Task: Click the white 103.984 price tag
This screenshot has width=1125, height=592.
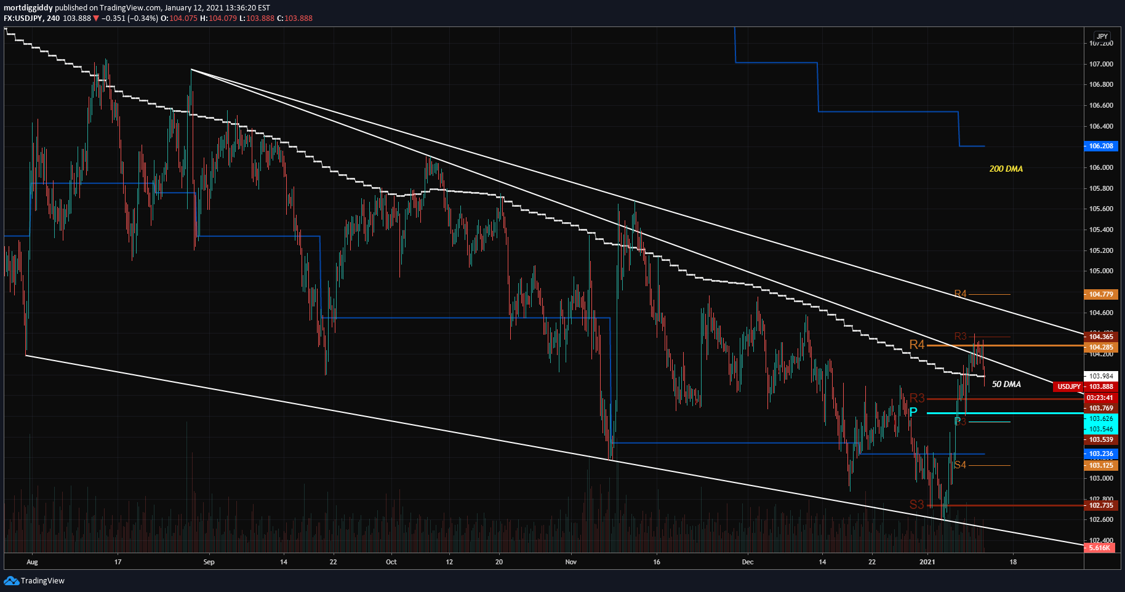Action: coord(1101,376)
